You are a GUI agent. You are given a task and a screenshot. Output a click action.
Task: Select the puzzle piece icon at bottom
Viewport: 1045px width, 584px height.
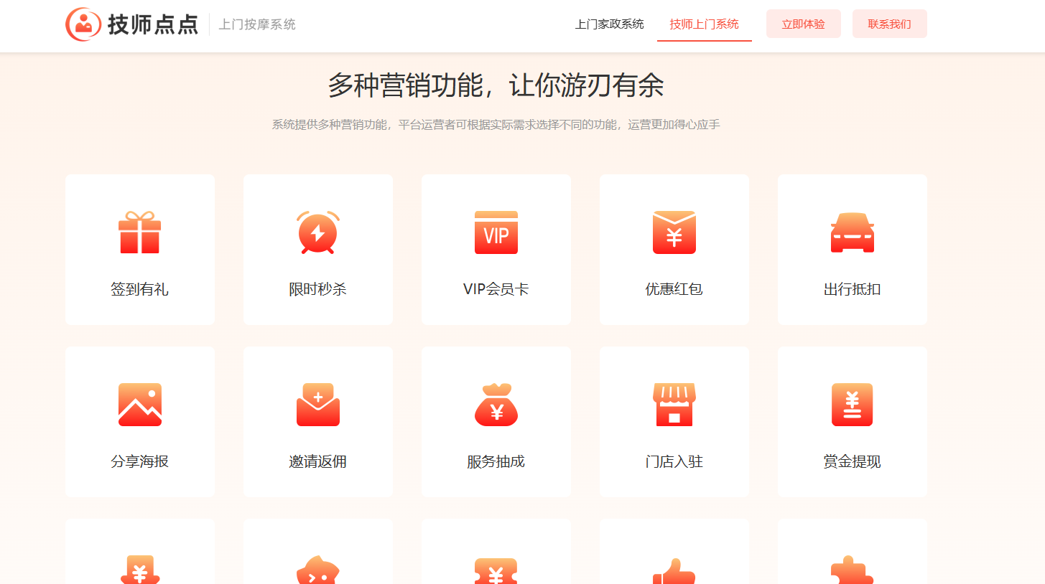852,571
